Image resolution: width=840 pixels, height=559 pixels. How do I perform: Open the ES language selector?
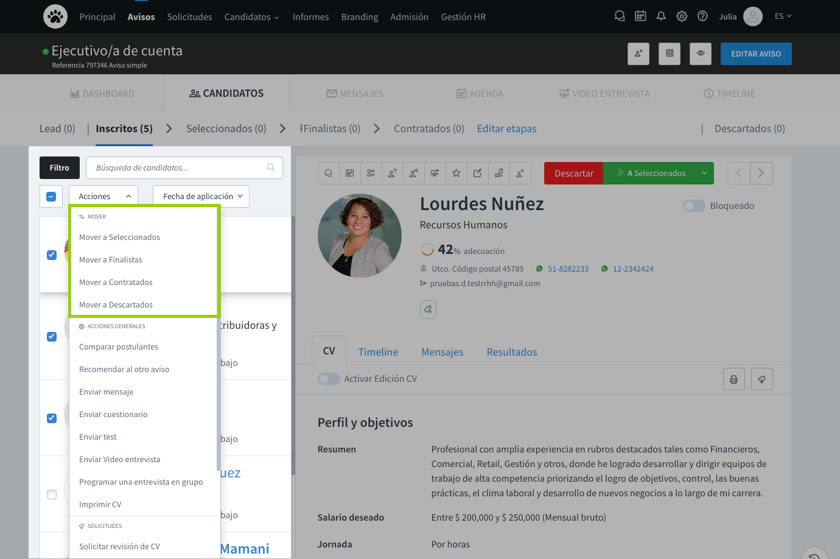[x=783, y=16]
